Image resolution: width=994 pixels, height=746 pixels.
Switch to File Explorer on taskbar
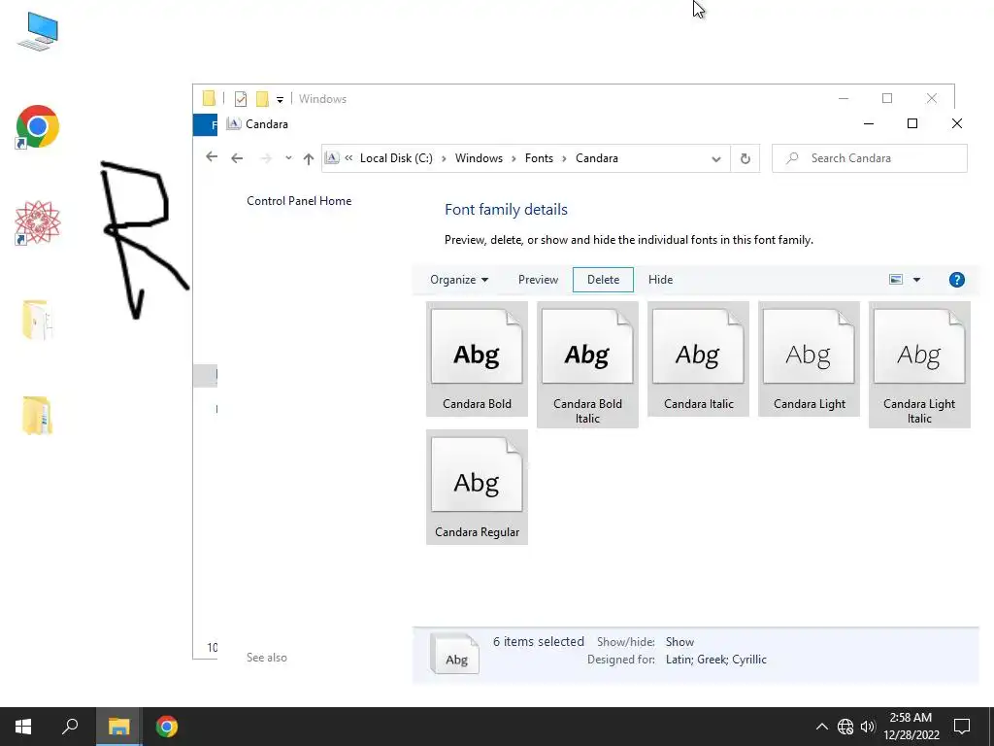pyautogui.click(x=118, y=727)
